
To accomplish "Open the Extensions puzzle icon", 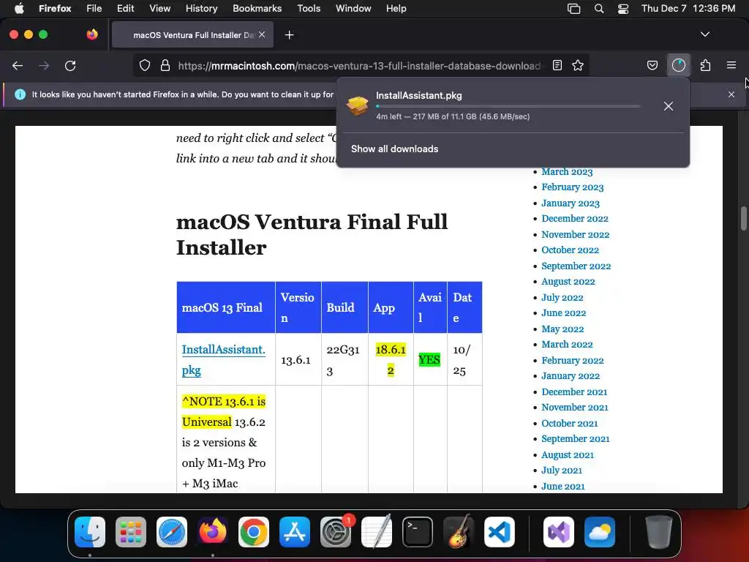I will pyautogui.click(x=706, y=65).
